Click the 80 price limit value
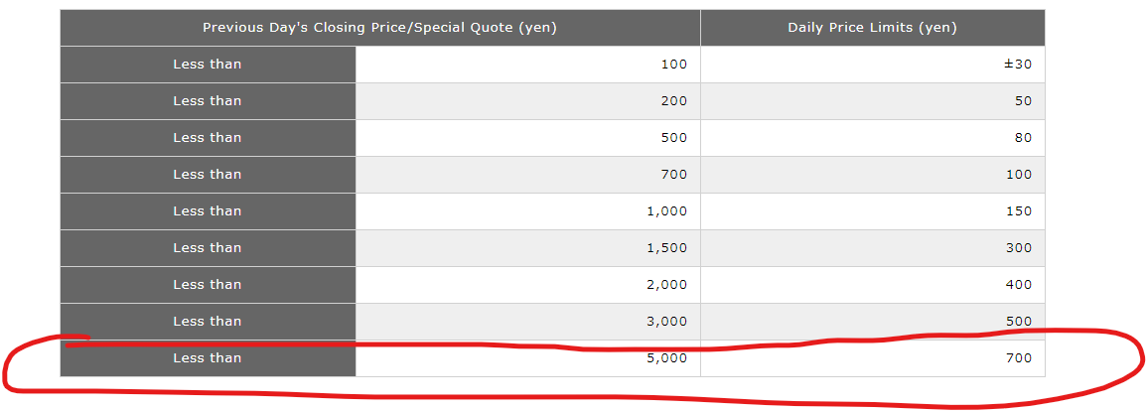 coord(1023,138)
